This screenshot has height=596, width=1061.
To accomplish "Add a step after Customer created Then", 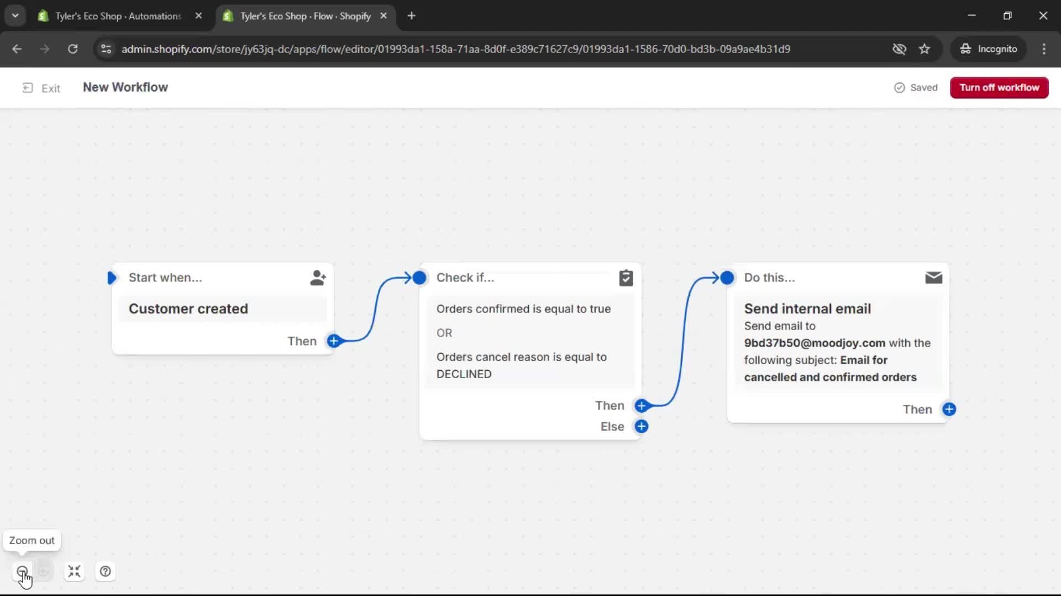I will 334,341.
